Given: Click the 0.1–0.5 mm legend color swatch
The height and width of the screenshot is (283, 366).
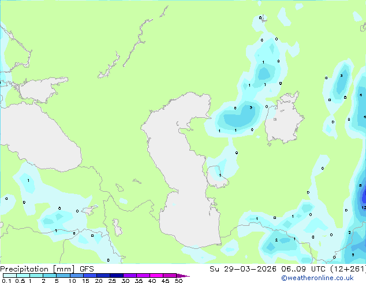Looking at the screenshot, I should [x=10, y=275].
